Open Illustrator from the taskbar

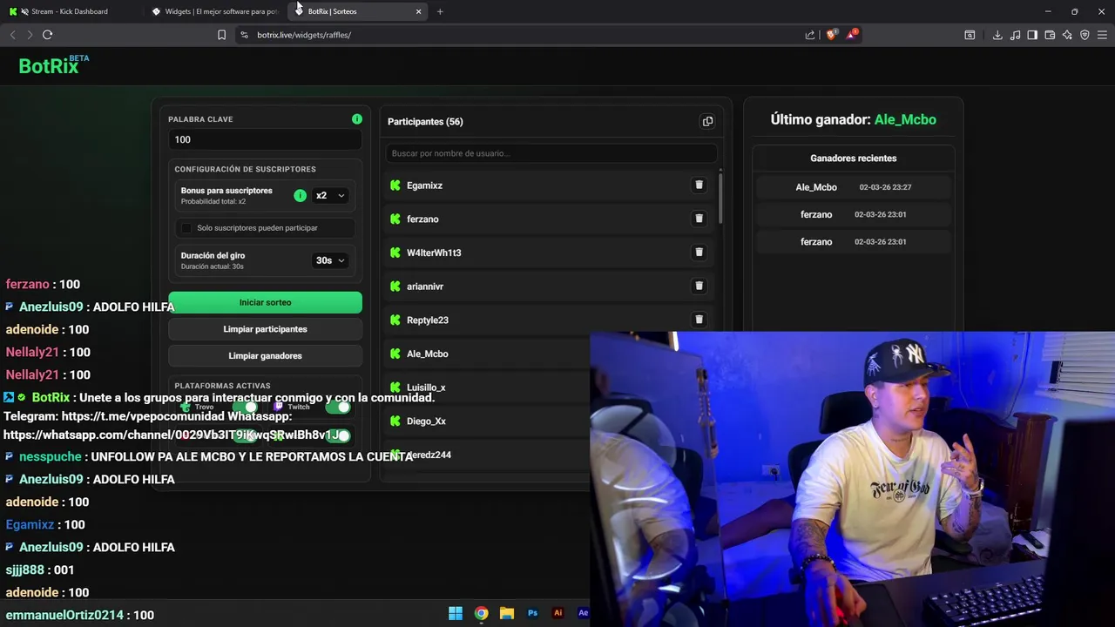(x=558, y=613)
